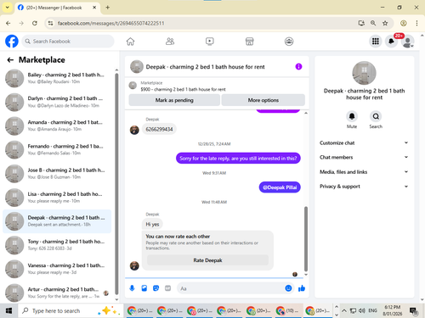Open the Windows notification center icon
The height and width of the screenshot is (318, 425).
[413, 310]
